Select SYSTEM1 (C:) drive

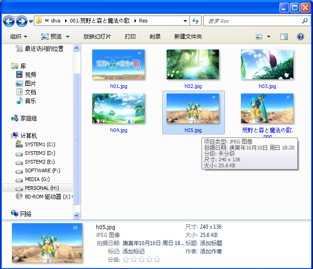[35, 144]
